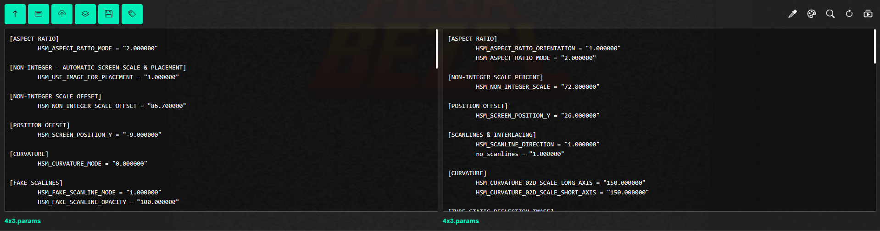Click the green text-card icon button
The height and width of the screenshot is (231, 880).
pos(39,14)
